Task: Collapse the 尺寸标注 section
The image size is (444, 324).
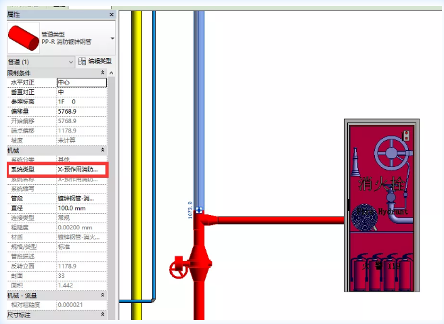Action: click(102, 315)
